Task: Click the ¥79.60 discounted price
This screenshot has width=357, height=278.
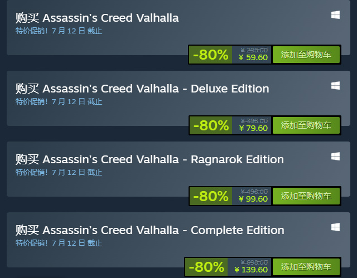Action: pyautogui.click(x=253, y=128)
